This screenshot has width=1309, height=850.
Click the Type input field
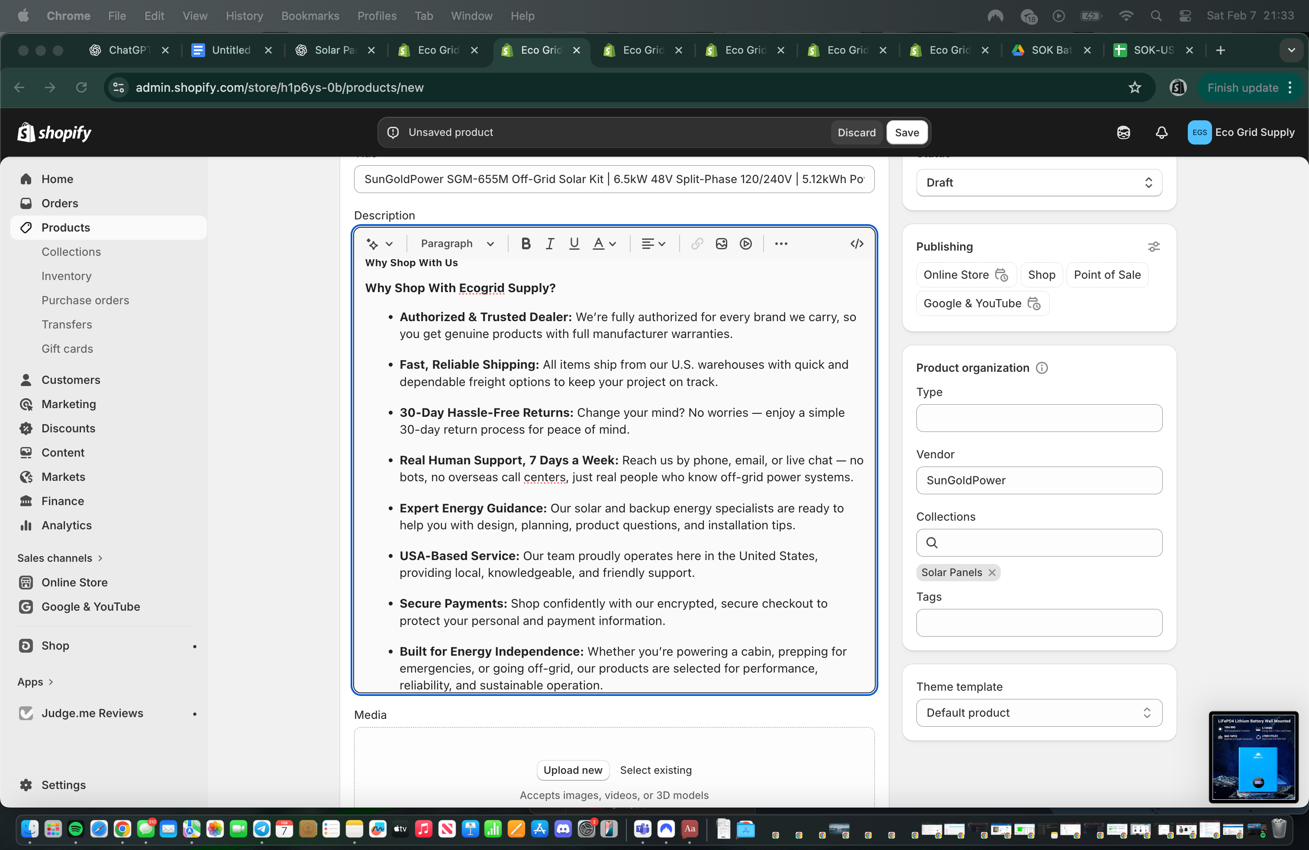[1038, 418]
